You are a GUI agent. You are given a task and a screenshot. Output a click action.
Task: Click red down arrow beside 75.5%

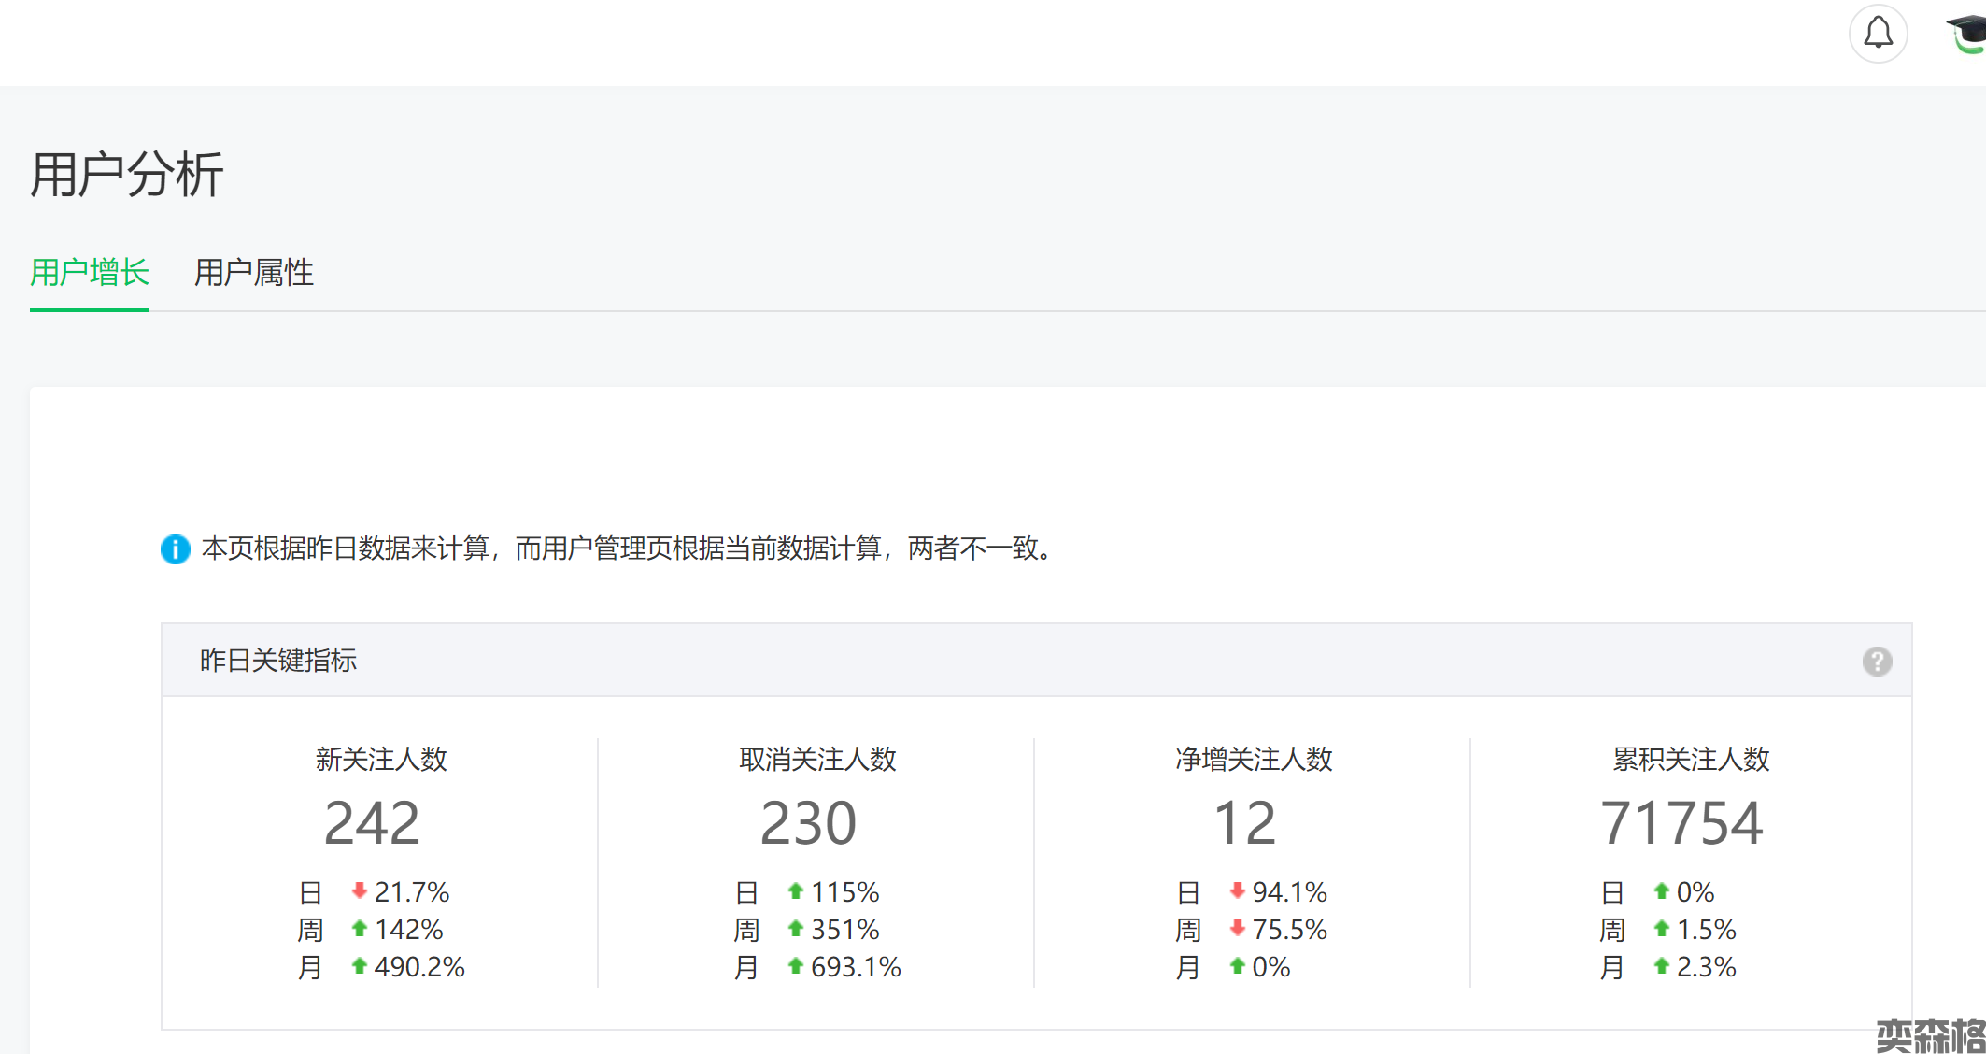click(x=1237, y=929)
